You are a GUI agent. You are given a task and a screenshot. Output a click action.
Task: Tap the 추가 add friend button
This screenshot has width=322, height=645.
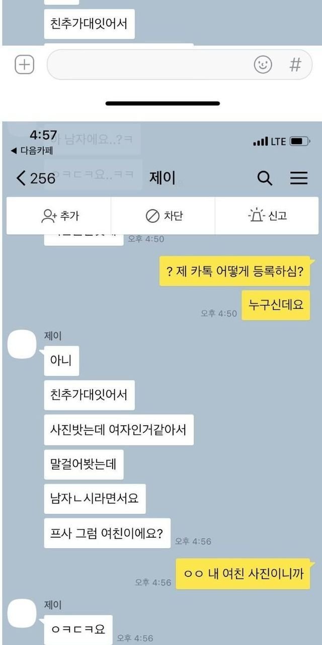point(59,216)
